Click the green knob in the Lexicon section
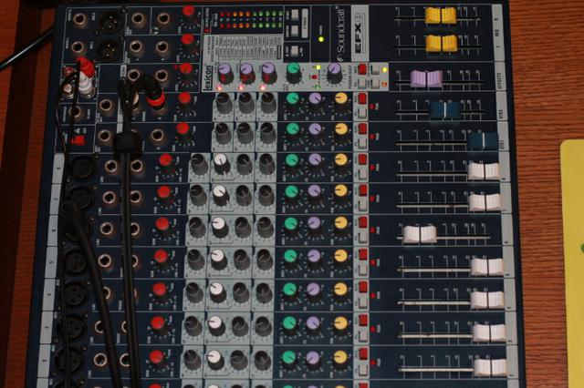Viewport: 584px width, 388px height. click(x=294, y=71)
